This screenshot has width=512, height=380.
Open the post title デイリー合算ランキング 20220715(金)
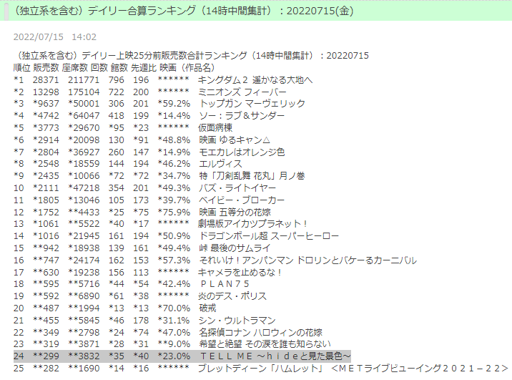point(184,11)
